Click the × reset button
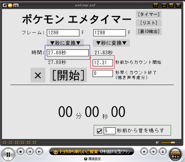The width and height of the screenshot is (185, 162). pos(38,75)
